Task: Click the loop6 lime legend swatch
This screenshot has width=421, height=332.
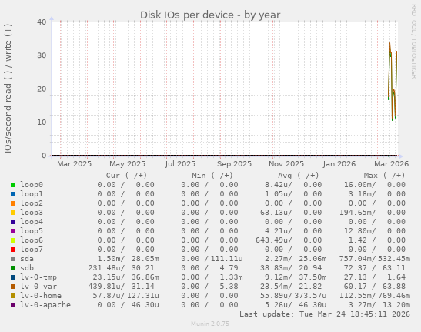Action: [13, 240]
